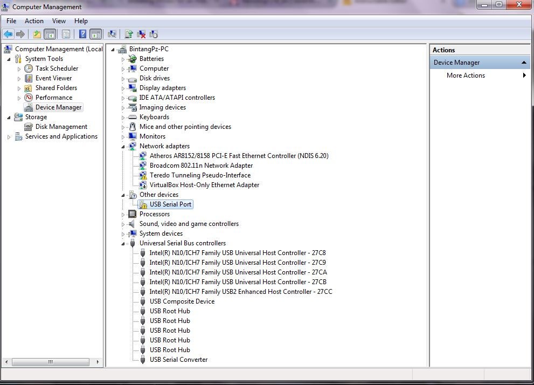Select Intel USB Universal Host Controller - 27C8
Image resolution: width=534 pixels, height=385 pixels.
(x=238, y=253)
